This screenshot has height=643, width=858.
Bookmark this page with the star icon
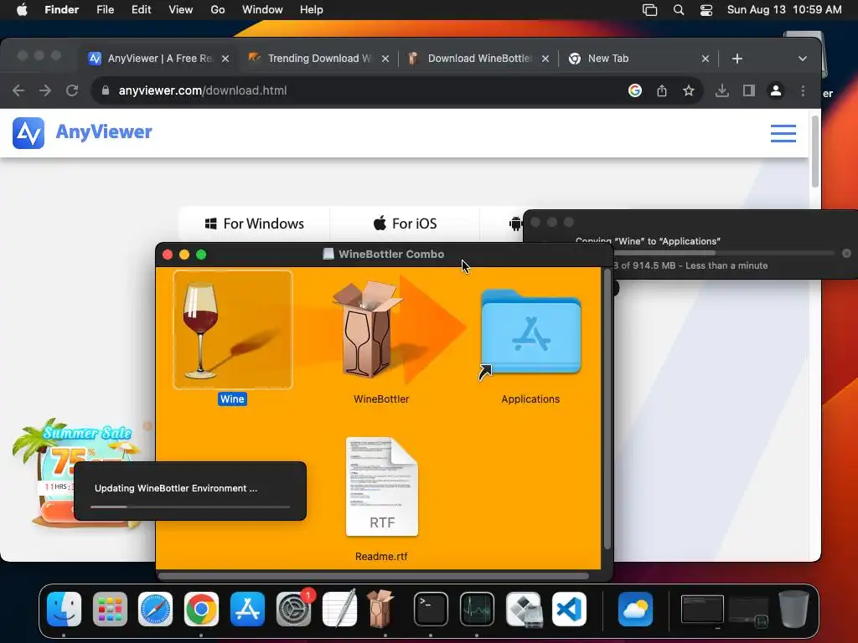coord(689,90)
